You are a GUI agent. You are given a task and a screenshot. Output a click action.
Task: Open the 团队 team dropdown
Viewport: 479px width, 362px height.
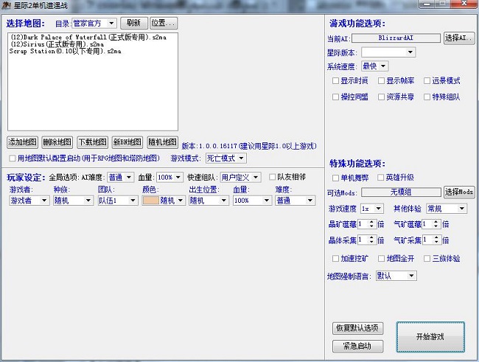(117, 201)
